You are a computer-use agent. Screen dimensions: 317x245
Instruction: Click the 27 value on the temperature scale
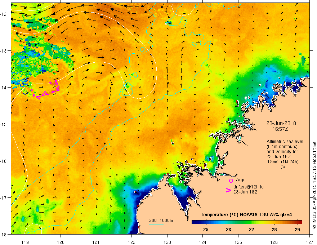pyautogui.click(x=251, y=230)
